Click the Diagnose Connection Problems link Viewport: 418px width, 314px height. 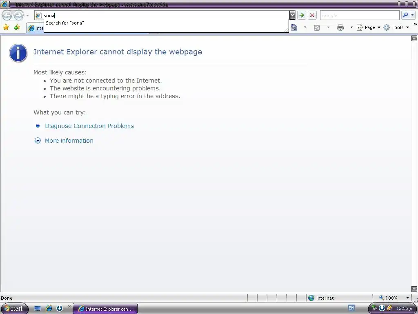click(x=89, y=126)
